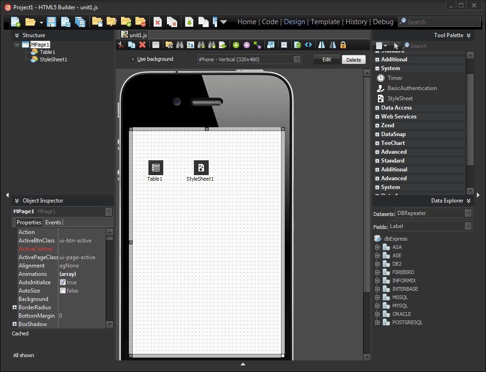The image size is (486, 372).
Task: Open the MPage1 object selector dropdown
Action: point(109,211)
